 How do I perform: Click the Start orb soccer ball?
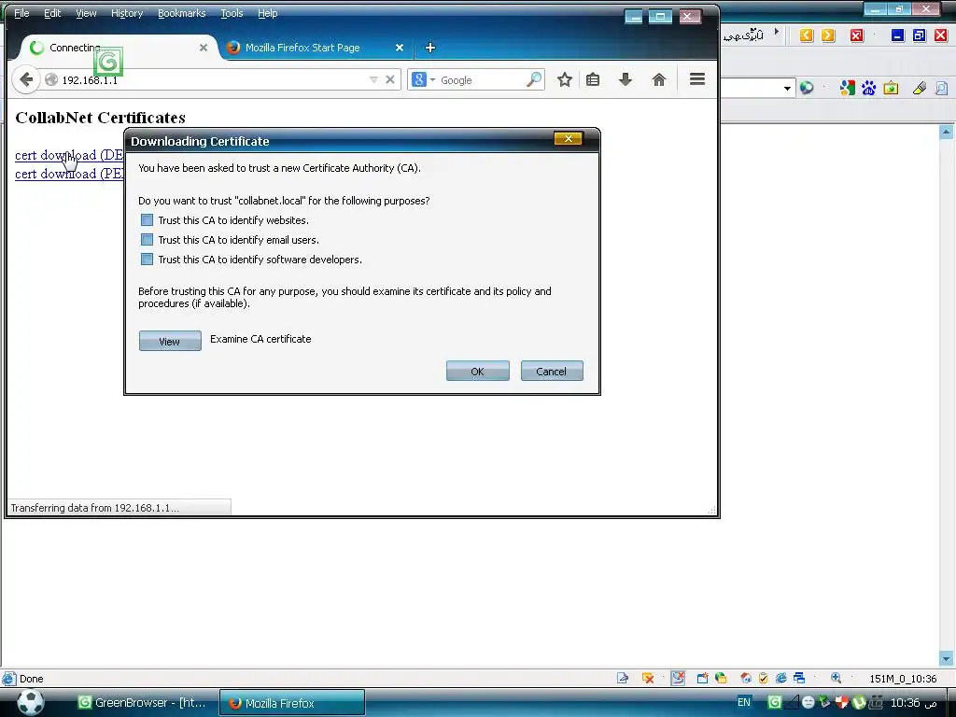[x=31, y=702]
